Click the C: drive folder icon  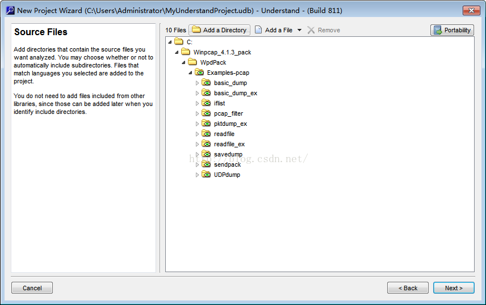(x=179, y=41)
